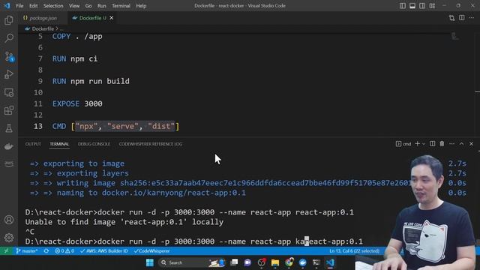The width and height of the screenshot is (480, 270).
Task: Open the File menu
Action: [x=19, y=6]
